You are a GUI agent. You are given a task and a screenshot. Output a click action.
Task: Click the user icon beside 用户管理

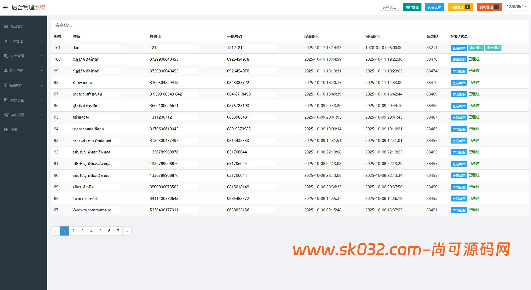click(6, 71)
